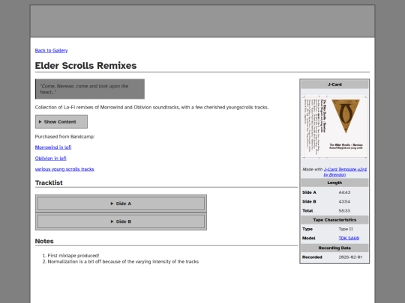405x303 pixels.
Task: Open the Morrowind in lofi link
Action: (53, 147)
